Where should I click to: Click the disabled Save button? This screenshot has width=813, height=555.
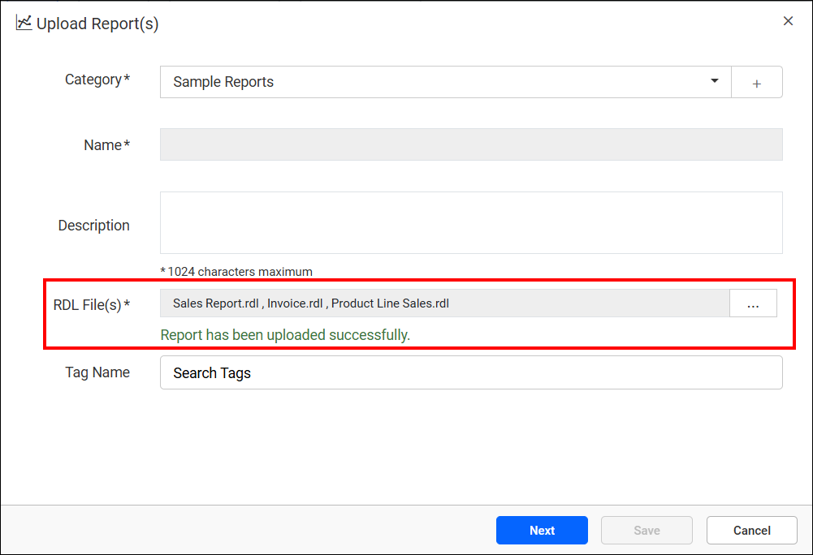tap(647, 530)
